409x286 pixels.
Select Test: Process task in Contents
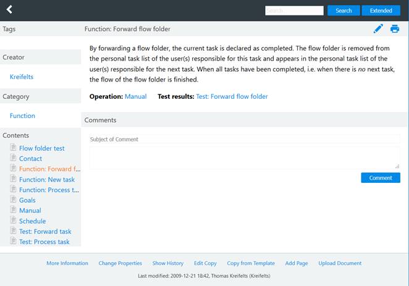44,242
